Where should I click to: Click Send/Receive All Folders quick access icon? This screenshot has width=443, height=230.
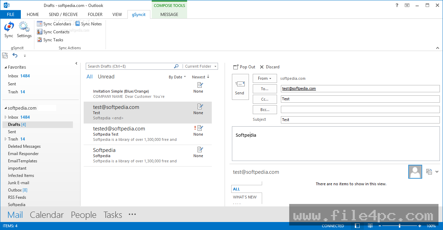5,56
